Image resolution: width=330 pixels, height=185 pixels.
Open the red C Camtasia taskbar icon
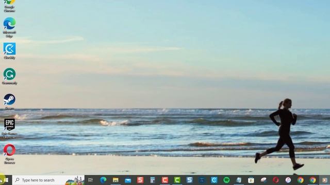coord(165,180)
